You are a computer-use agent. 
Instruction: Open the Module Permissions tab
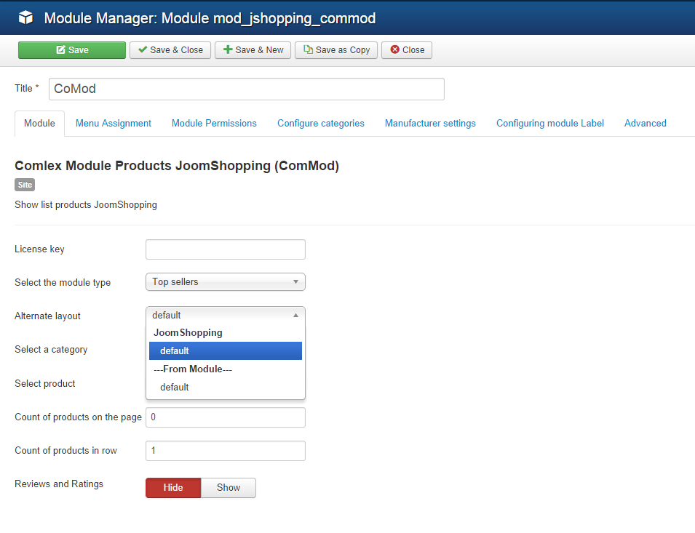click(x=214, y=124)
